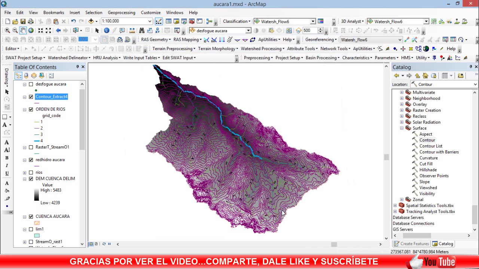
Task: Select the Pan hand tool
Action: (23, 30)
